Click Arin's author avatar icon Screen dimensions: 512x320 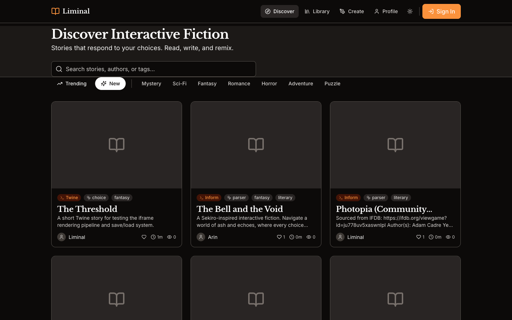201,237
